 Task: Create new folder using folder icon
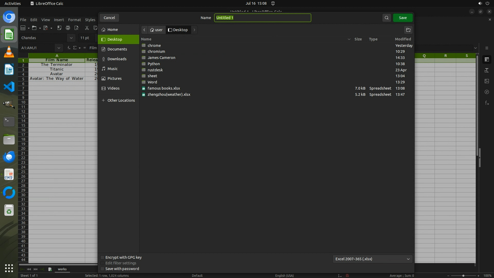tap(408, 30)
